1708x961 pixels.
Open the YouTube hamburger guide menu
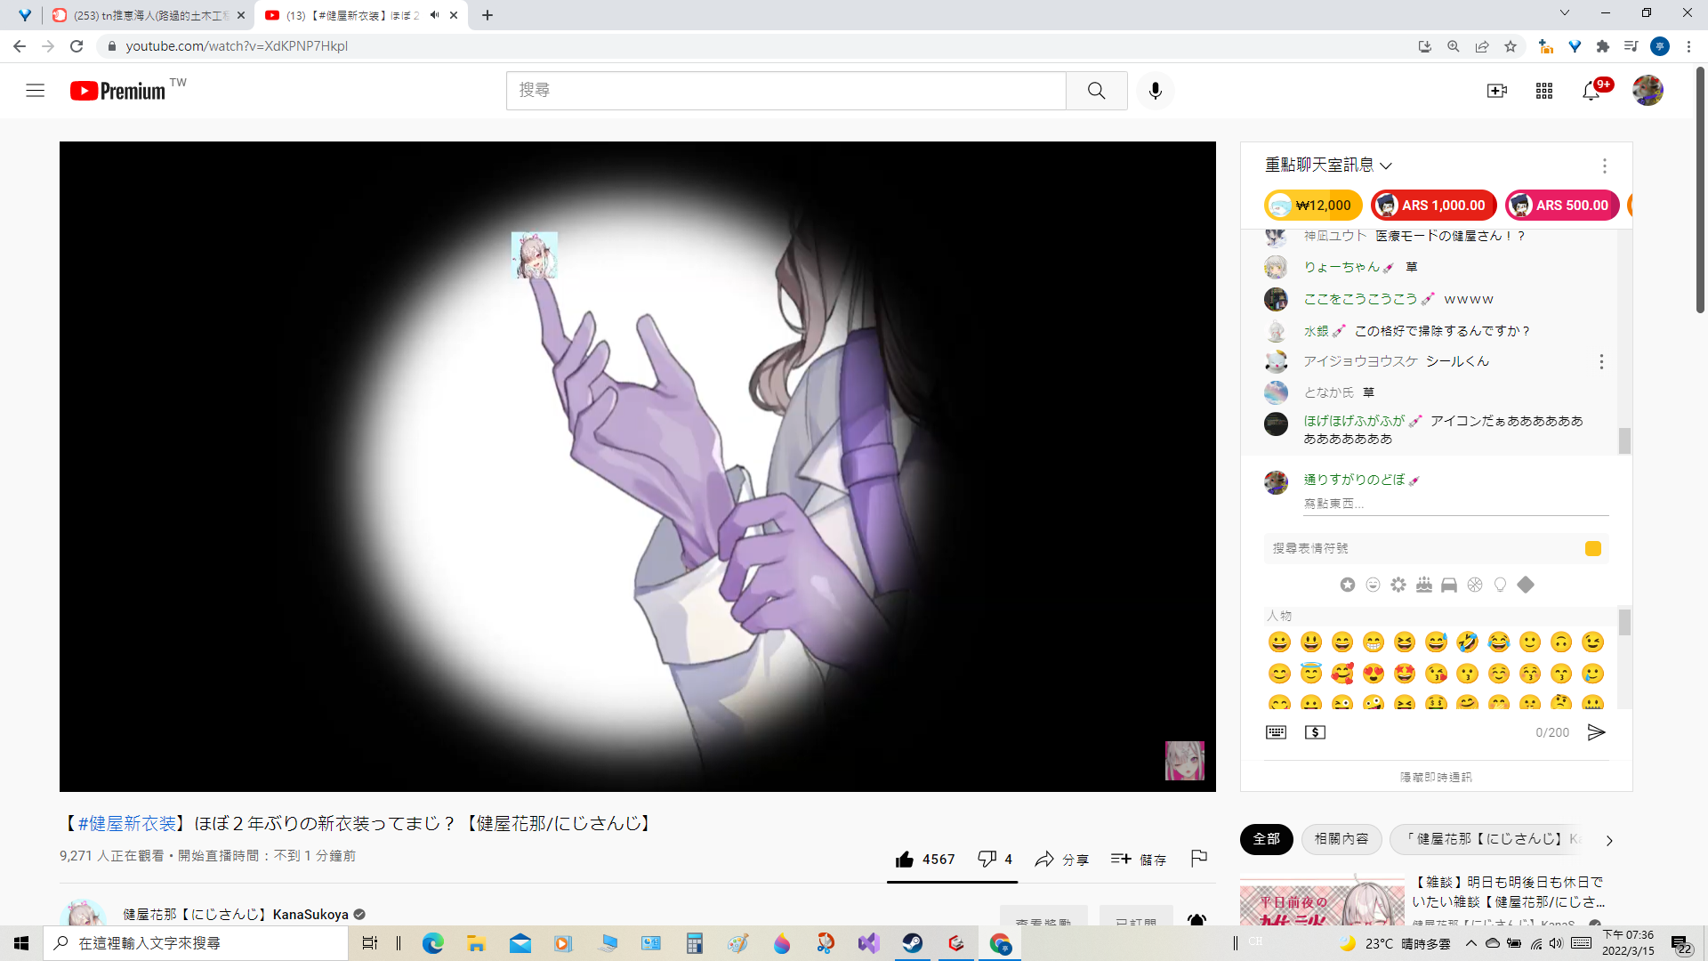click(x=36, y=90)
